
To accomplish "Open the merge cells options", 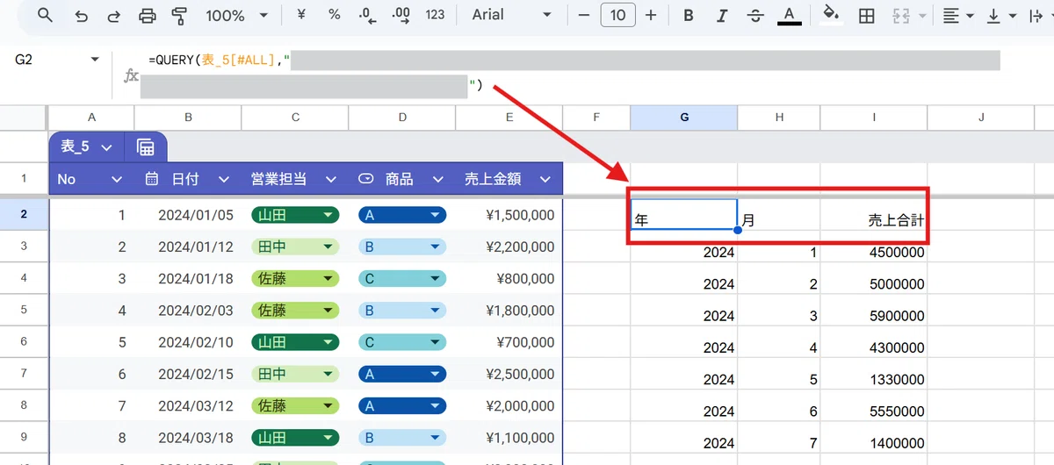I will [x=907, y=15].
